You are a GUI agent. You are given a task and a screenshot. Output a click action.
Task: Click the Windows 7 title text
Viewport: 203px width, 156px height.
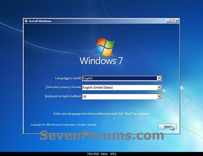(x=101, y=61)
